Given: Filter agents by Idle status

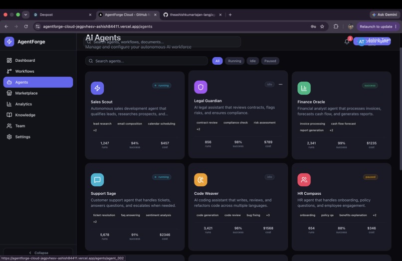Looking at the screenshot, I should tap(253, 61).
